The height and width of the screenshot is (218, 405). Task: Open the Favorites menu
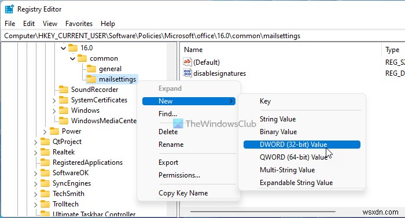pyautogui.click(x=79, y=24)
